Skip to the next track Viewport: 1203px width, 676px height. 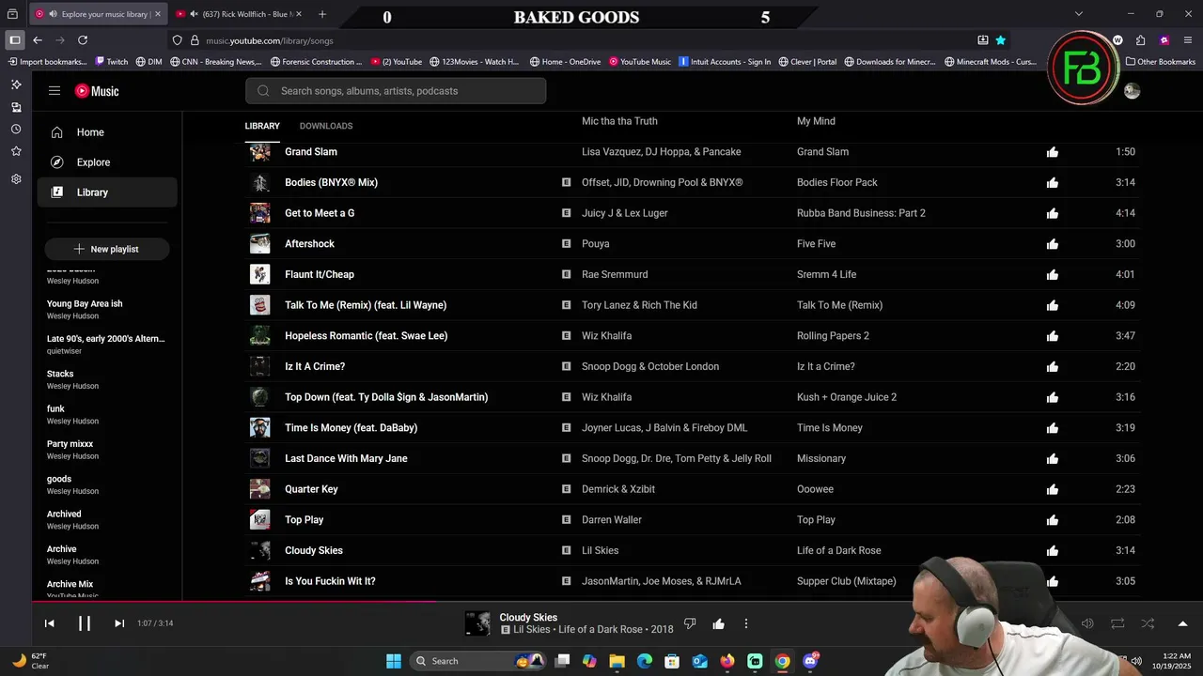click(x=119, y=623)
